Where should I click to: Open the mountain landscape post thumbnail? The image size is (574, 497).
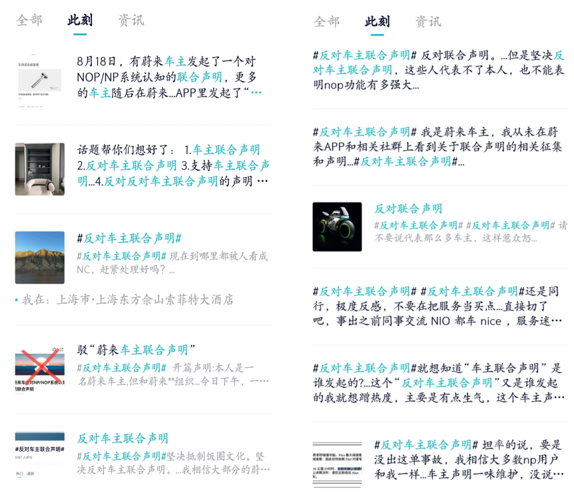tap(39, 257)
